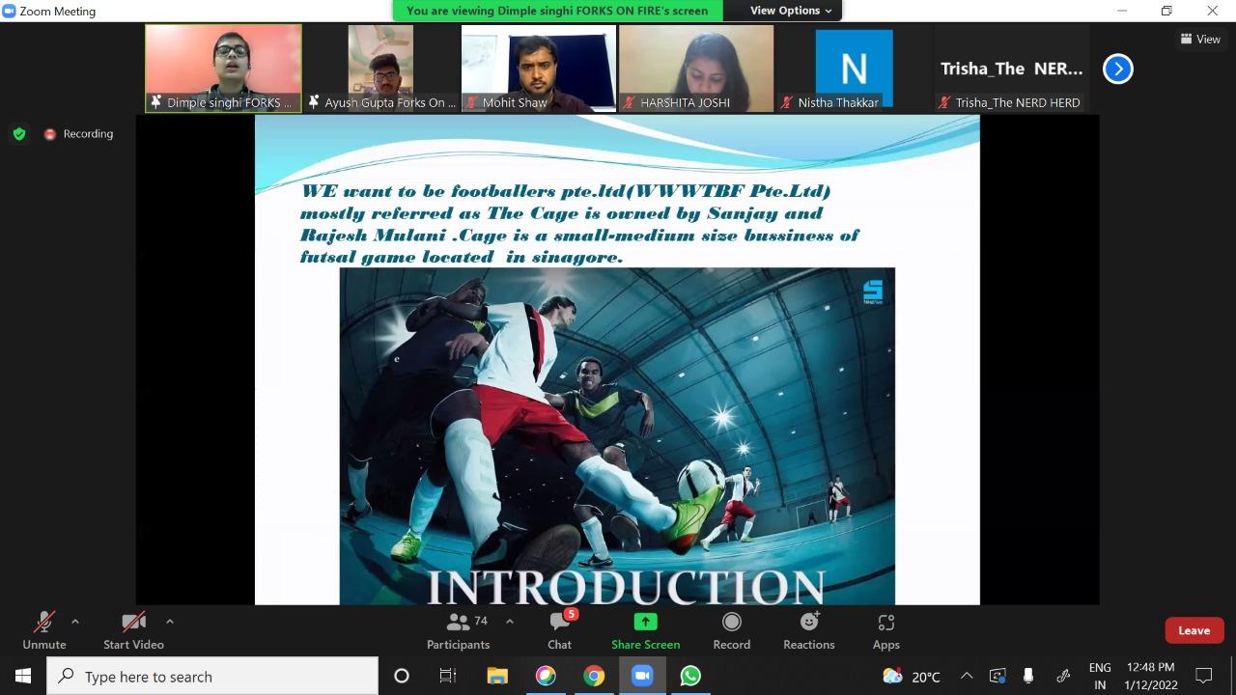The image size is (1236, 695).
Task: Open the Participants panel
Action: (x=459, y=630)
